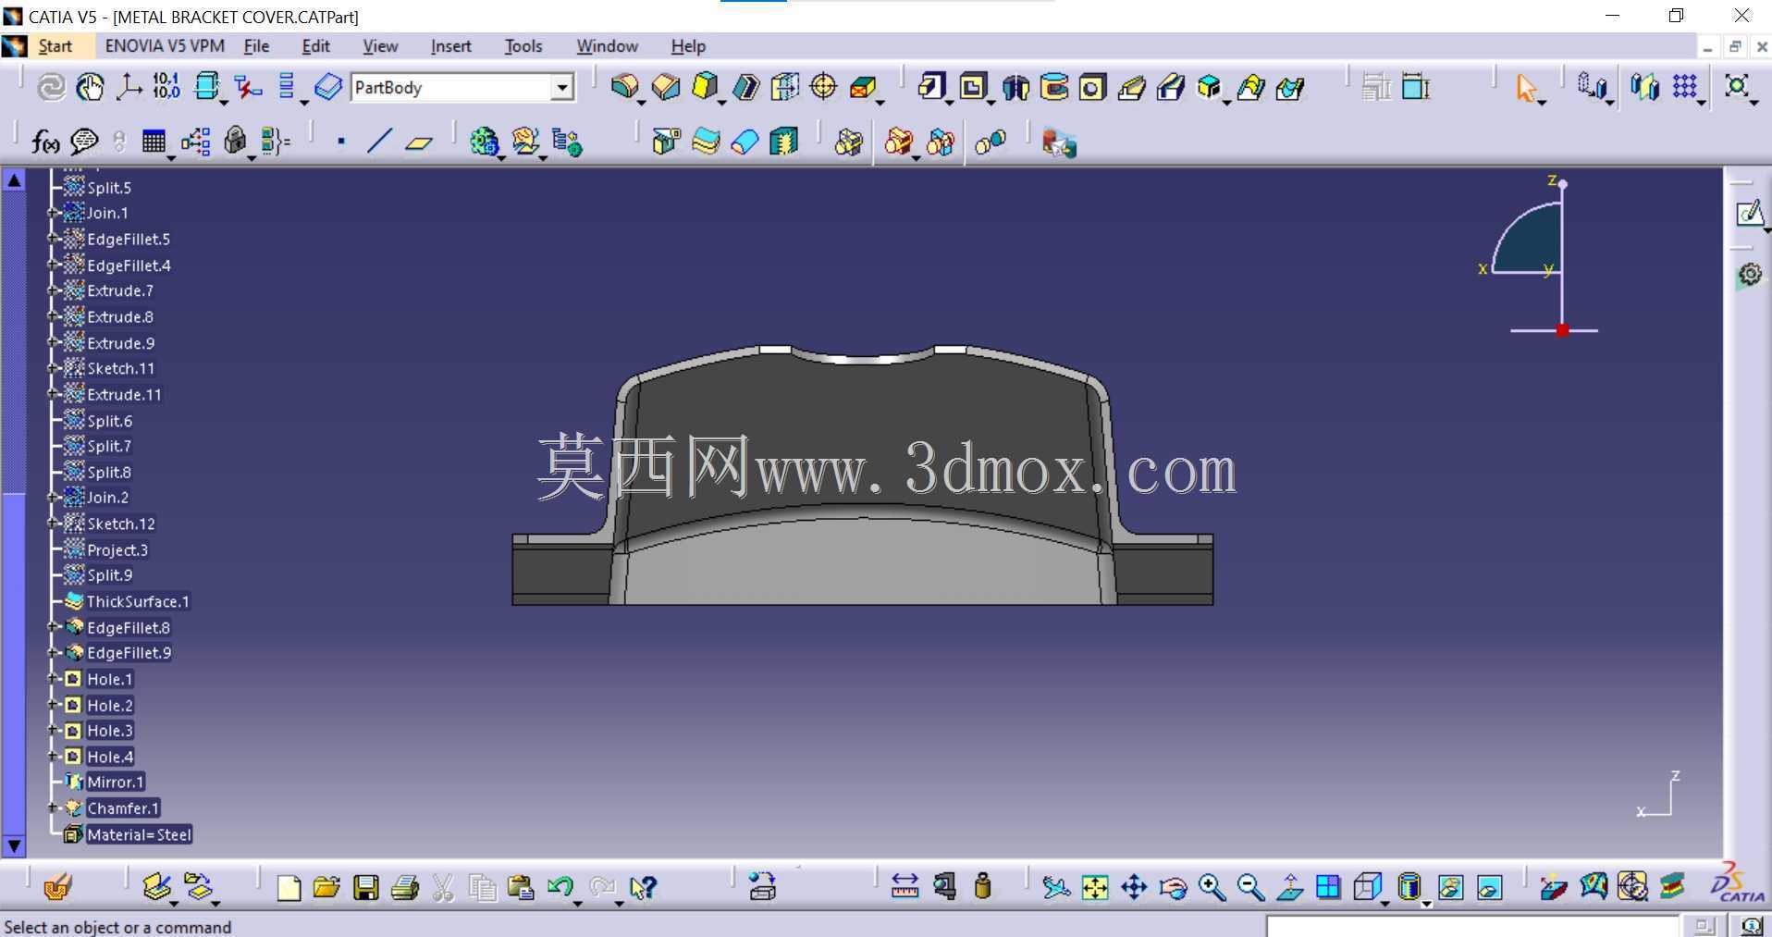The width and height of the screenshot is (1772, 937).
Task: Open the Window menu
Action: [607, 46]
